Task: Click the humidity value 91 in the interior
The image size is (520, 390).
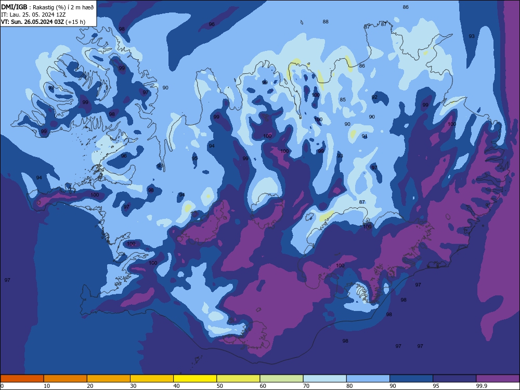Action: 365,136
